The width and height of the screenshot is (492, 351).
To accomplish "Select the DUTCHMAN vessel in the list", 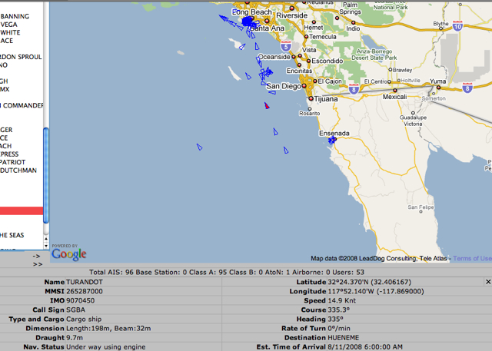I will 18,171.
